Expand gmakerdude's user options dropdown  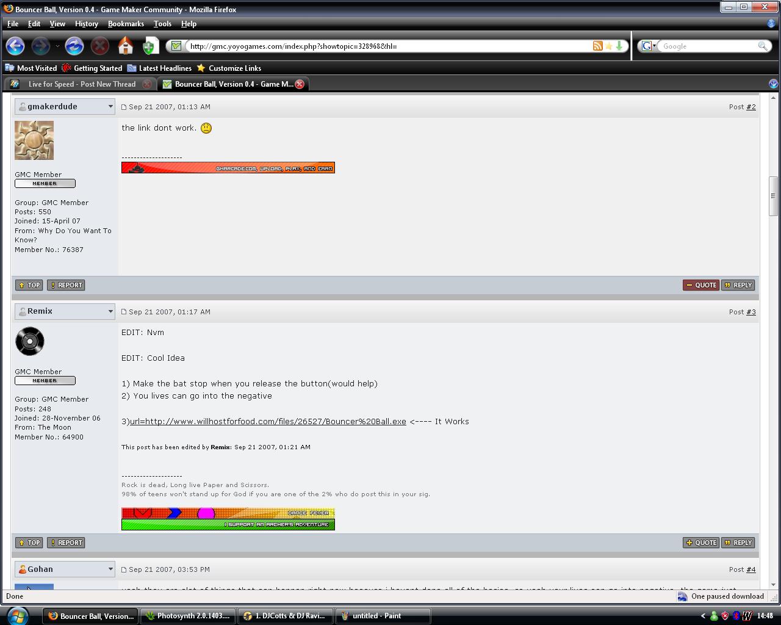[110, 107]
